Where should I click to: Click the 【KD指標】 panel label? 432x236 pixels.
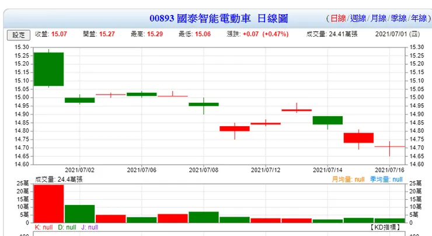pos(384,227)
